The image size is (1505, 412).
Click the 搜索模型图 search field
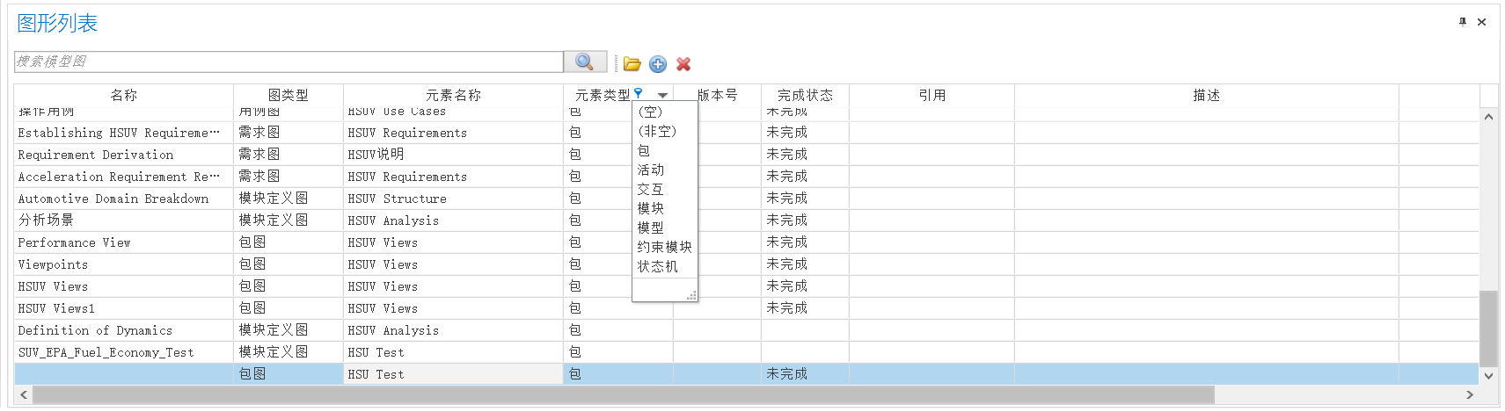(x=289, y=61)
